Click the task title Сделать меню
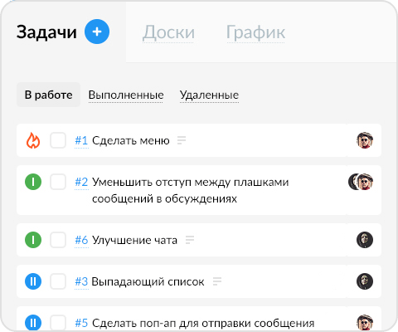 (x=131, y=140)
